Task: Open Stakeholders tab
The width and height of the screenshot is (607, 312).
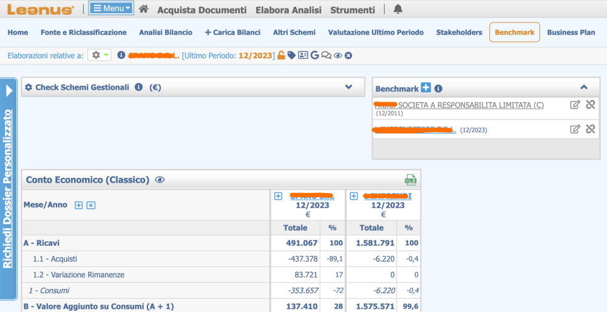Action: tap(459, 33)
